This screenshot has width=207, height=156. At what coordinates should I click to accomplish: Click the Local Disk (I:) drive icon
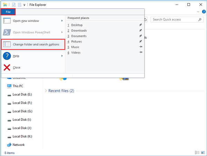[x=9, y=120]
